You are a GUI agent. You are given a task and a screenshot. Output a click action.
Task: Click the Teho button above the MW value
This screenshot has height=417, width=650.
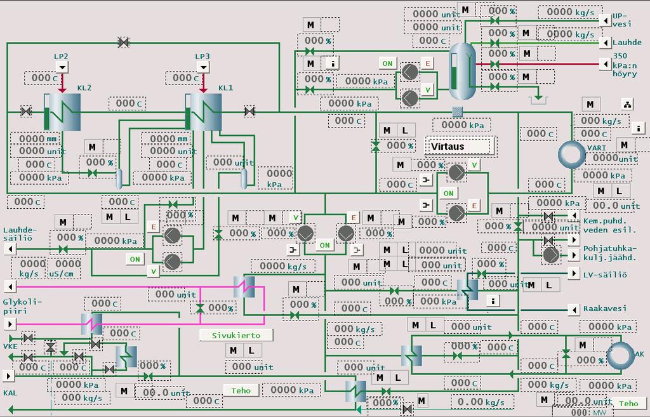point(628,403)
